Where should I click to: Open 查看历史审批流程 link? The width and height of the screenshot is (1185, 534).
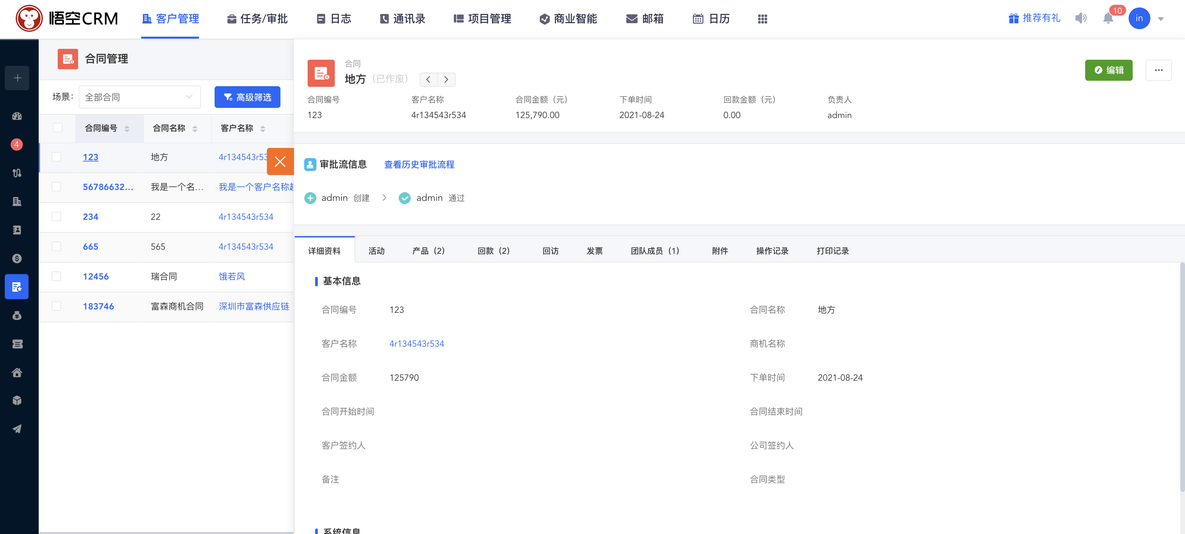(x=419, y=165)
